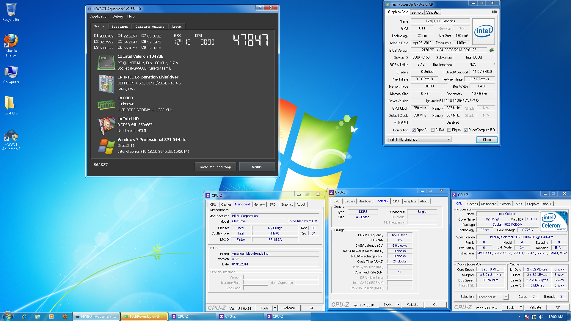Click the Celeron CPU chip icon in Aquamark
The image size is (571, 321).
[x=106, y=62]
